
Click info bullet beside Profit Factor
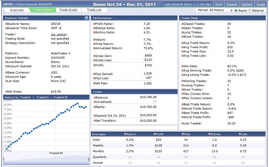tap(94, 24)
